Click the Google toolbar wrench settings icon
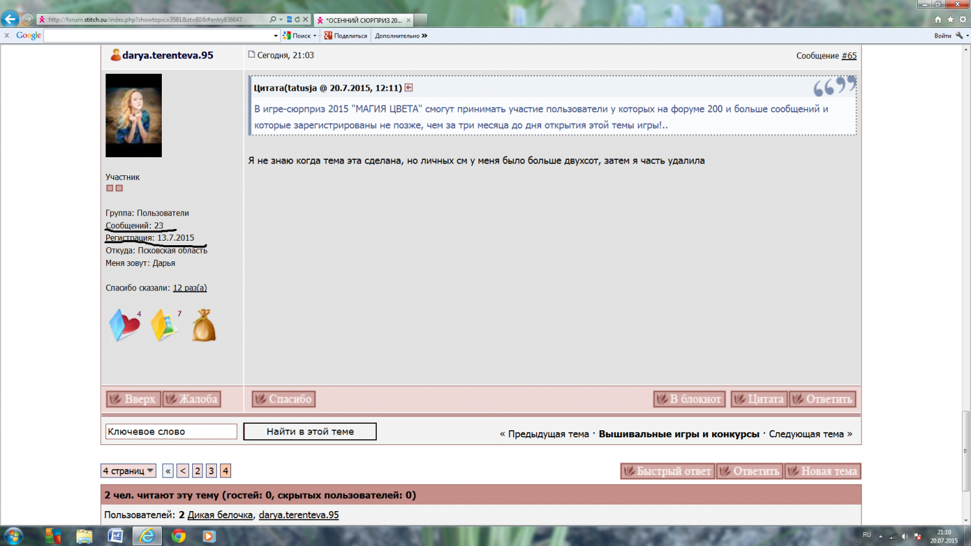This screenshot has width=971, height=546. (x=959, y=36)
